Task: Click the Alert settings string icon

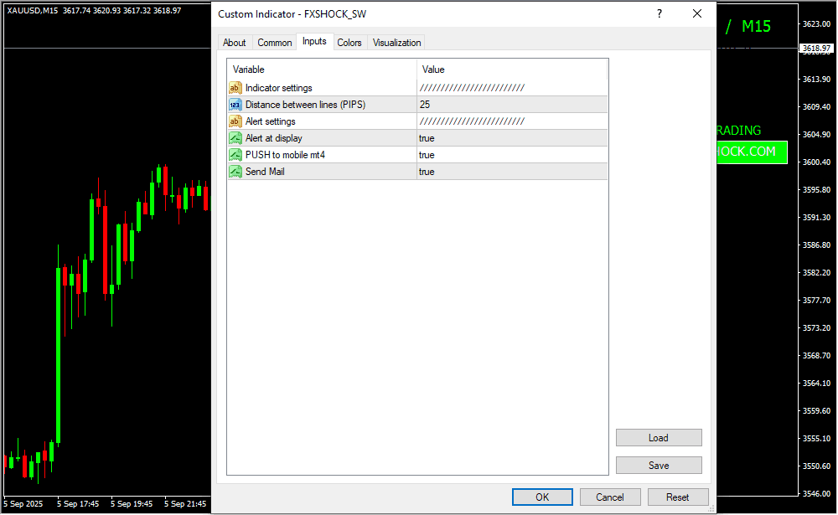Action: pos(235,121)
